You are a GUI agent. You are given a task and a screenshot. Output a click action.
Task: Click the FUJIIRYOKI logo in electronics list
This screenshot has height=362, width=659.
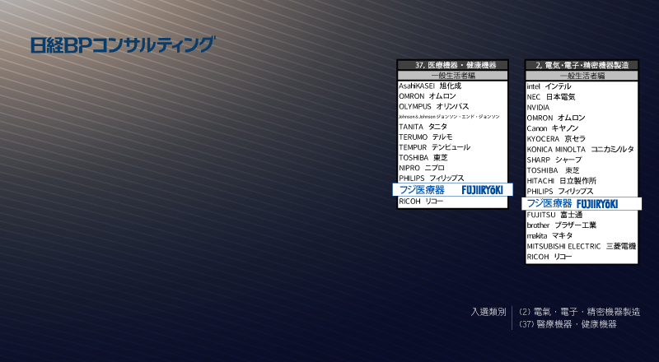(596, 203)
